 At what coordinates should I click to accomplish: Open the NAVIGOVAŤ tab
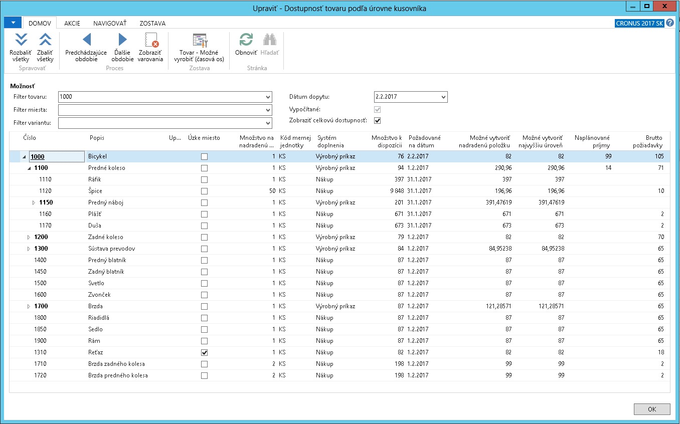[110, 23]
